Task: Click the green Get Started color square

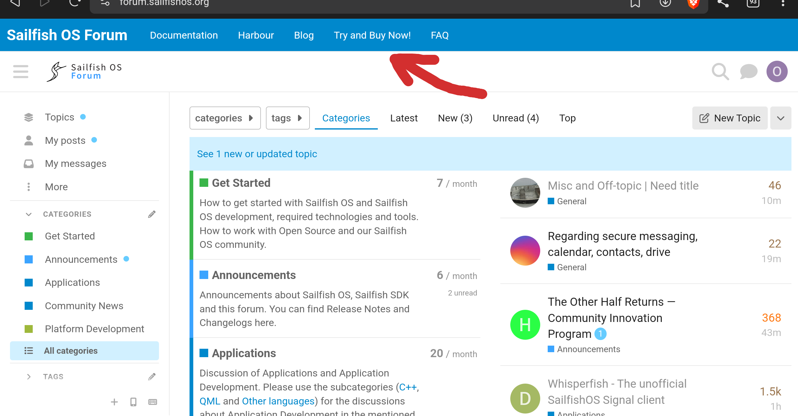Action: click(204, 183)
